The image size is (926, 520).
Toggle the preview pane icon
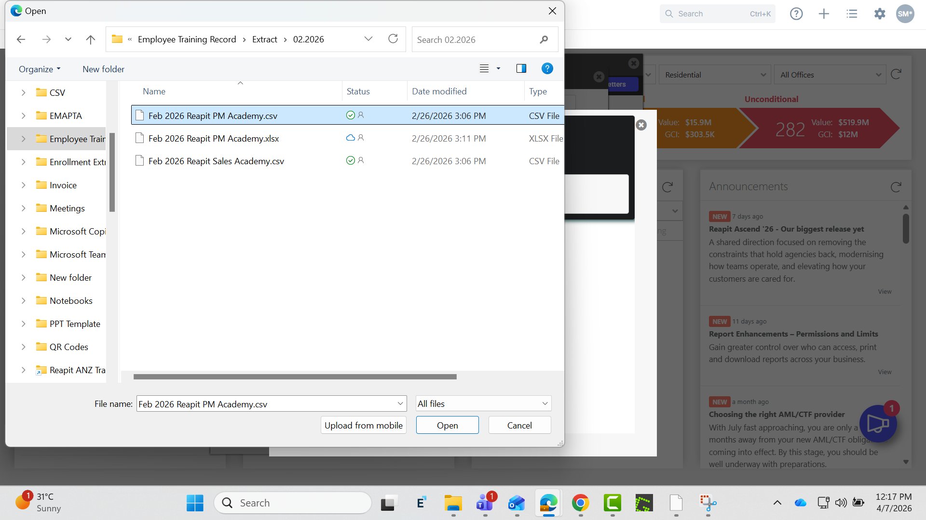tap(521, 68)
